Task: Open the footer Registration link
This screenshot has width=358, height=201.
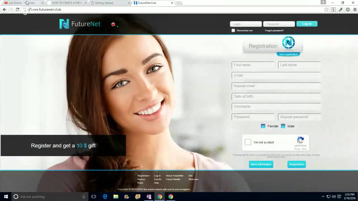Action: (x=143, y=176)
